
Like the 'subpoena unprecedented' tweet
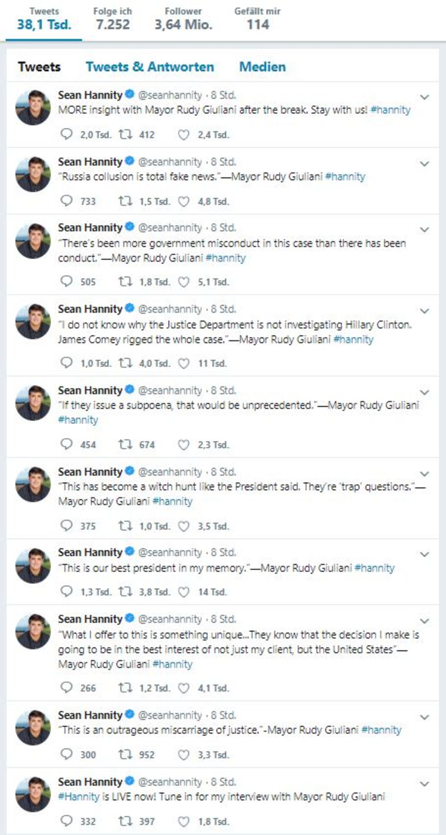(x=184, y=445)
